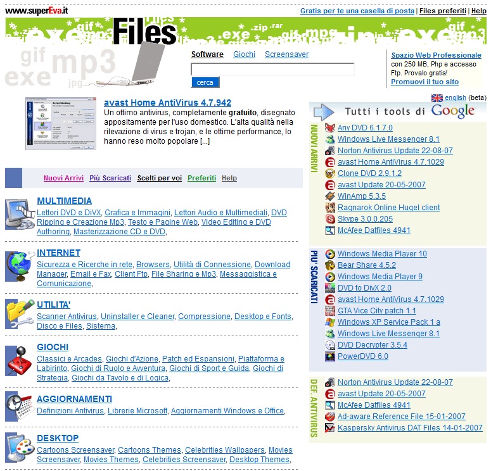This screenshot has height=471, width=491.
Task: Click the Ragnarok Online character icon
Action: [x=329, y=208]
